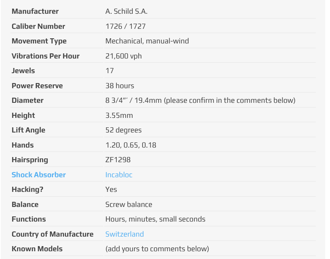The image size is (330, 259).
Task: Click the 38 hours power reserve value
Action: point(120,86)
